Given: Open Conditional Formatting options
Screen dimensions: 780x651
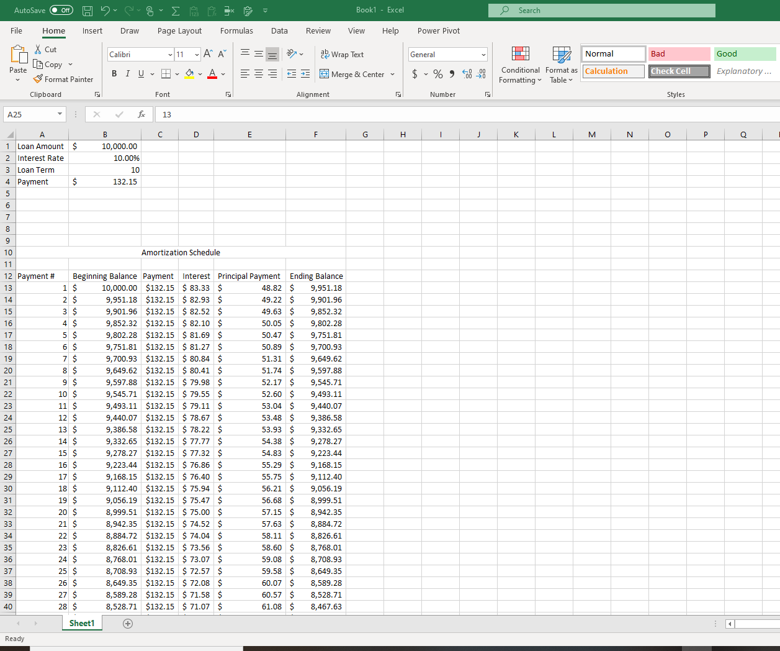Looking at the screenshot, I should 520,65.
